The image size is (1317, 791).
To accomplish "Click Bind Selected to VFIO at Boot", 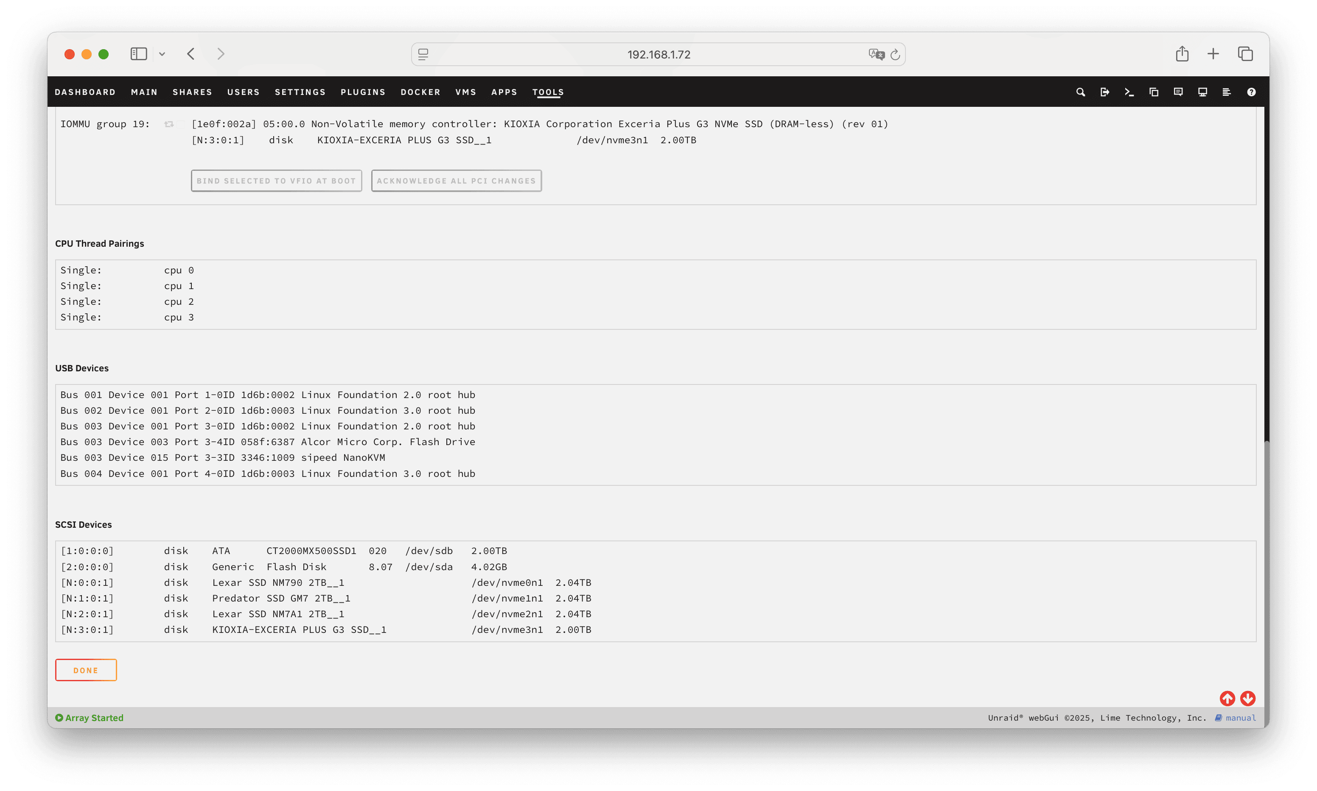I will 276,181.
